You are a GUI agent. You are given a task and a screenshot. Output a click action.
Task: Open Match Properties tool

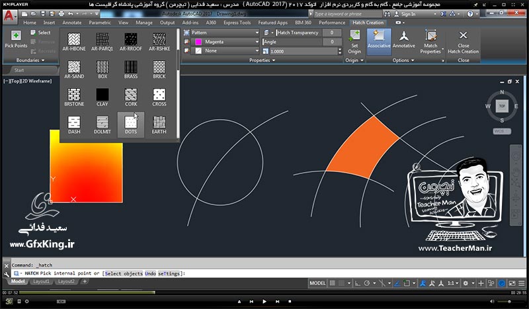[x=430, y=42]
